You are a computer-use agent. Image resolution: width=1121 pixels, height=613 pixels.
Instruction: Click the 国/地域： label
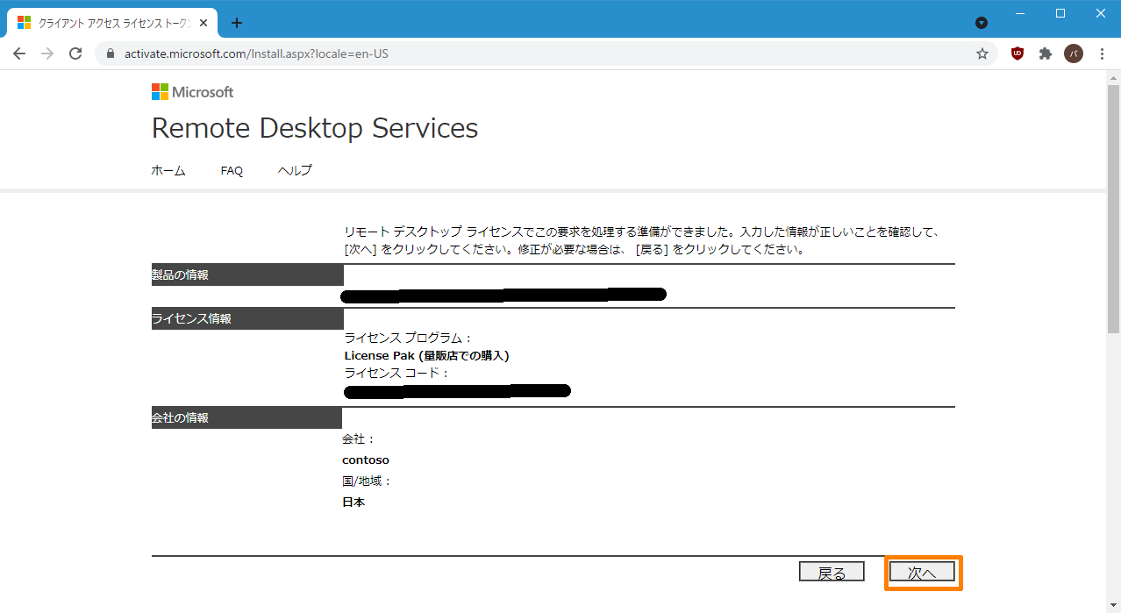click(368, 481)
